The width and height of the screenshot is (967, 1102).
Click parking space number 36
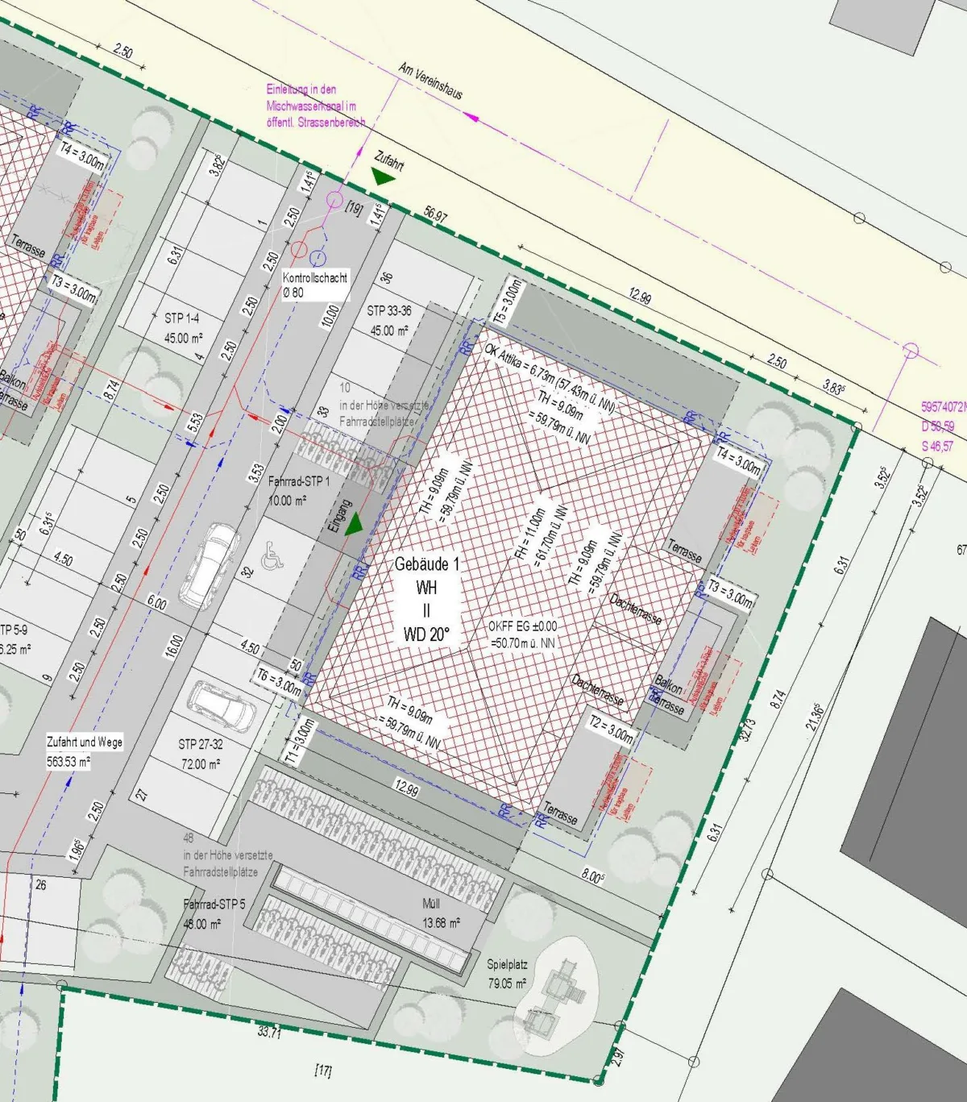click(x=387, y=277)
